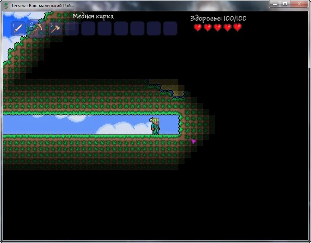Viewport: 311px width, 243px height.
Task: Select the last empty hotbar slot
Action: click(170, 29)
